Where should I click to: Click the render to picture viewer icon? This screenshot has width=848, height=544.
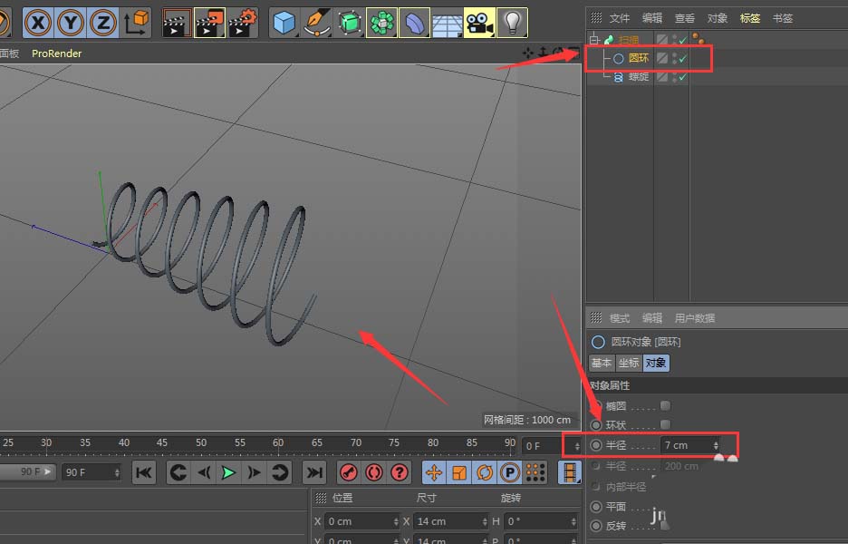click(207, 22)
